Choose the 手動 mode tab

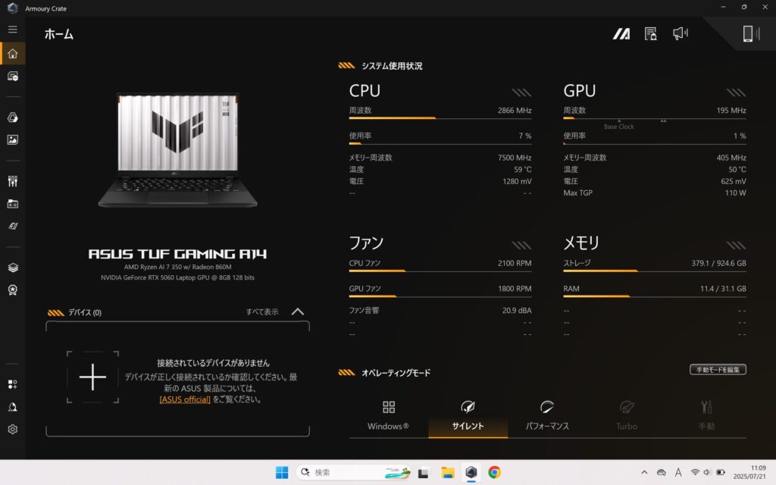(x=706, y=416)
